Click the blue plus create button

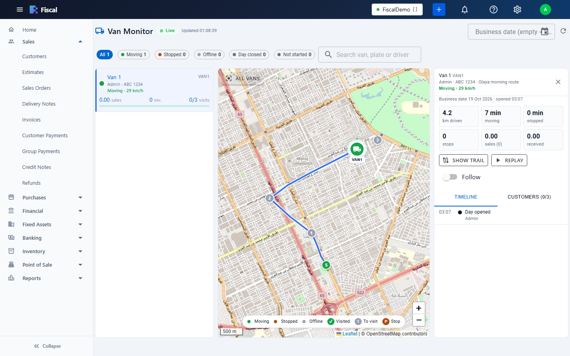439,9
